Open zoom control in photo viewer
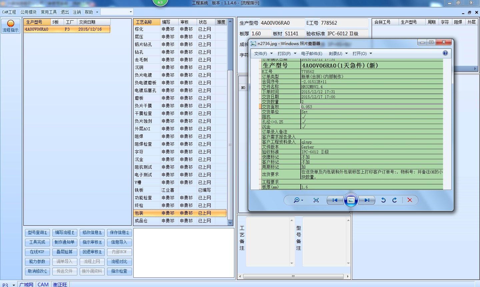 298,200
